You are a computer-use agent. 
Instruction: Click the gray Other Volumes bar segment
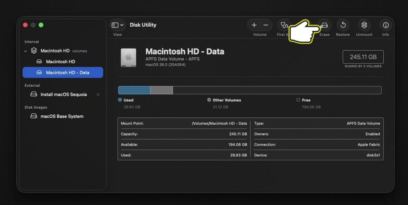161,90
